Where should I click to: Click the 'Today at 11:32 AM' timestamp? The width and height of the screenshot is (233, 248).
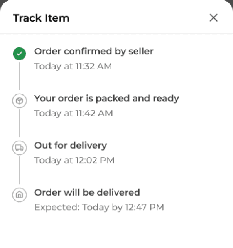click(73, 66)
